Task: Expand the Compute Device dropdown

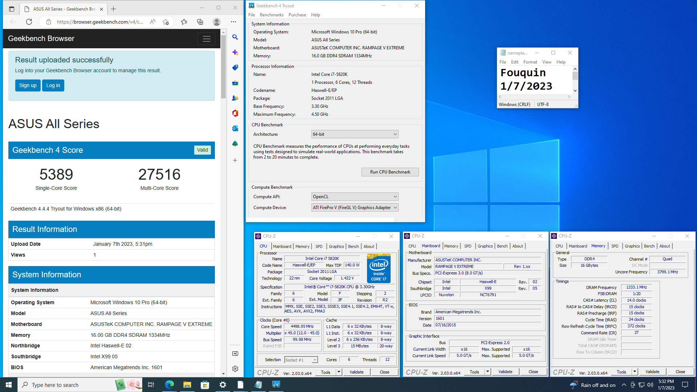Action: 355,208
